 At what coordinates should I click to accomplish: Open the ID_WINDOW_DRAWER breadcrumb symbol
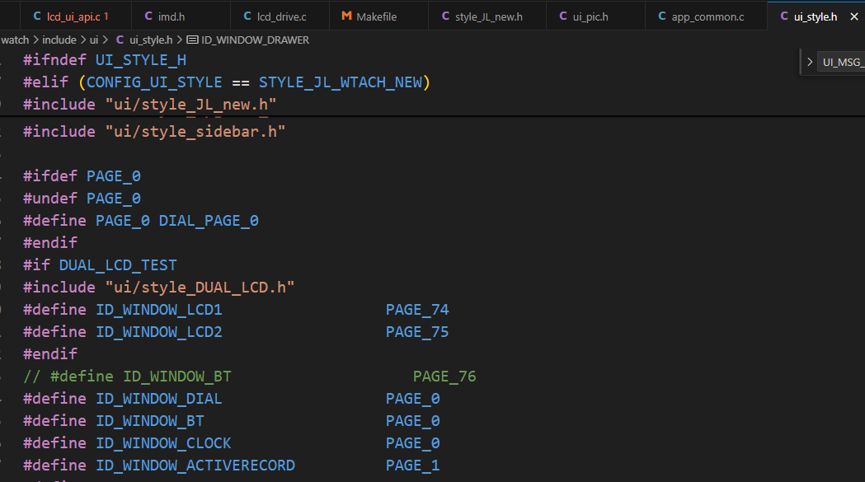[x=255, y=40]
